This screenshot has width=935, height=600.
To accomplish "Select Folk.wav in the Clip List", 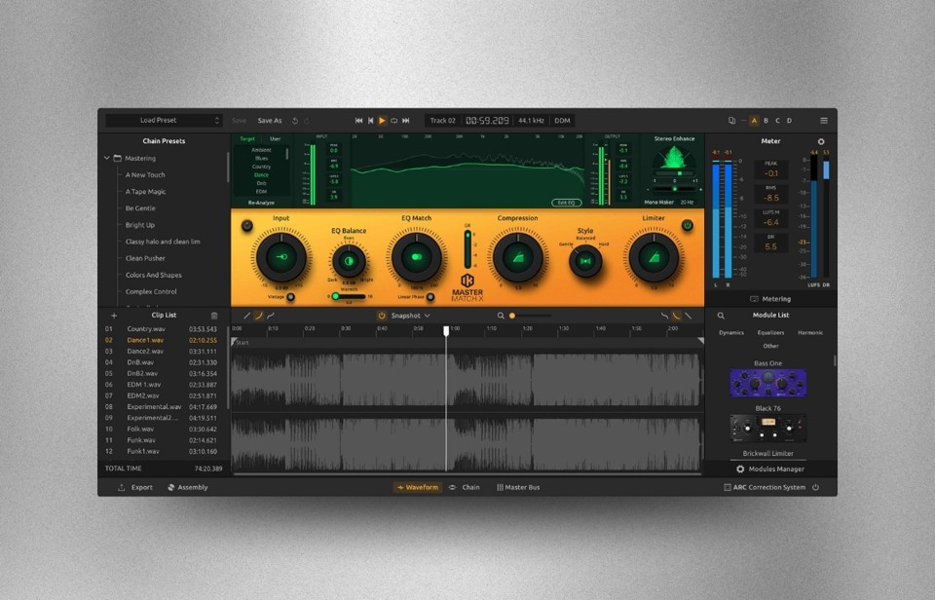I will click(162, 430).
